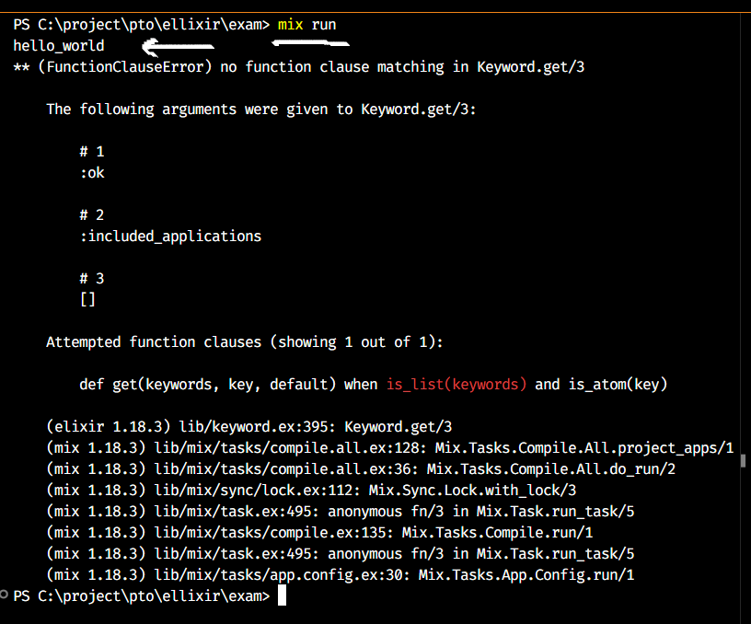Click the ":ok" argument value
751x624 pixels.
point(91,172)
